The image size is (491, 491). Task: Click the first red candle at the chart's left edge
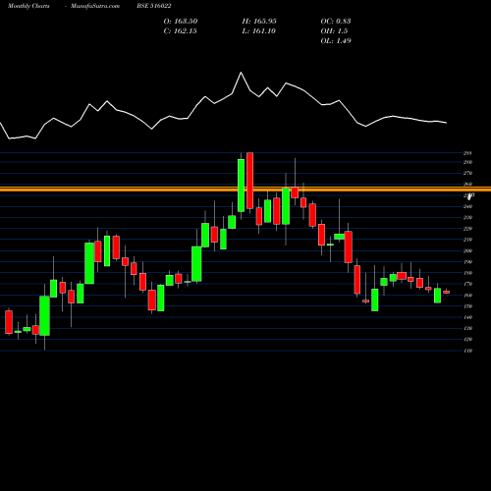coord(9,322)
